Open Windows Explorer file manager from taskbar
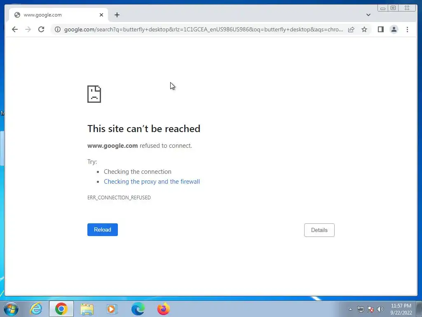422x317 pixels. [x=87, y=309]
